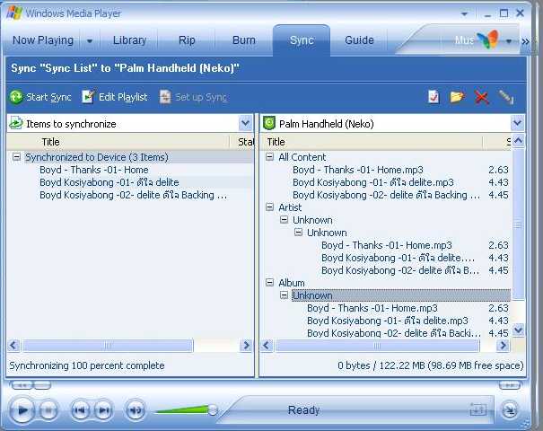Select Boyd Kosiyabong -02- Backing in sync list
The image size is (543, 431).
[134, 195]
